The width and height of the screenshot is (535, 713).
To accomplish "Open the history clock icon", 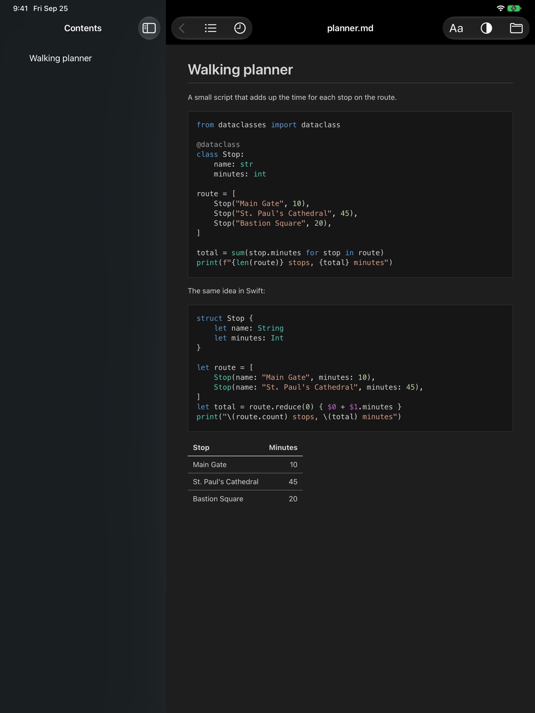I will [240, 28].
